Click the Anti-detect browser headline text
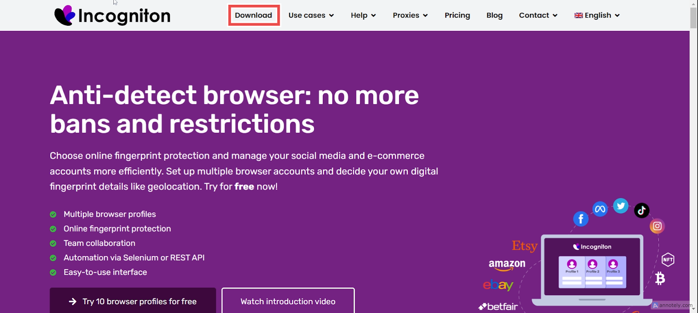 tap(234, 109)
